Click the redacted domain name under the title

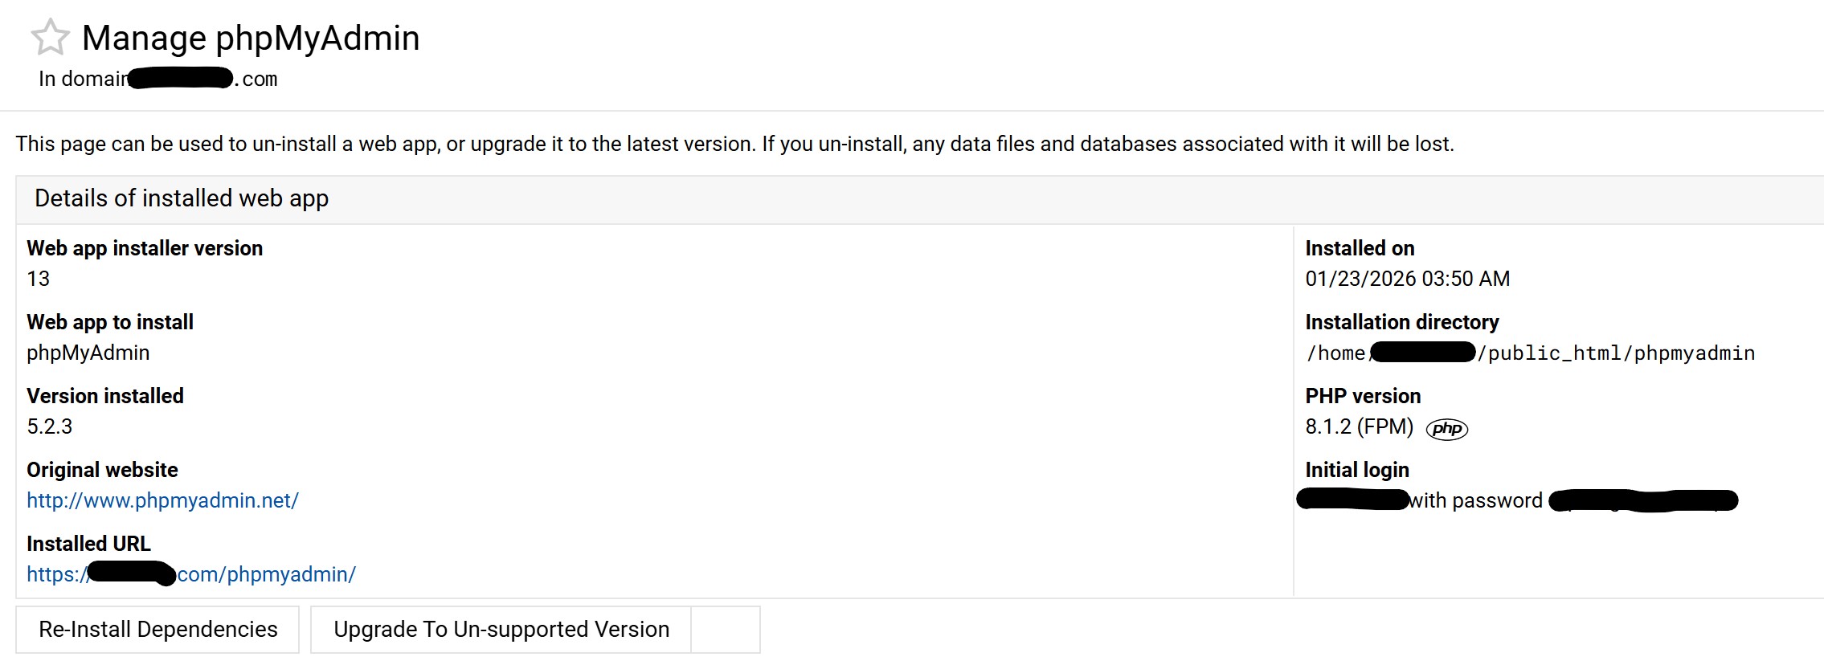(181, 79)
